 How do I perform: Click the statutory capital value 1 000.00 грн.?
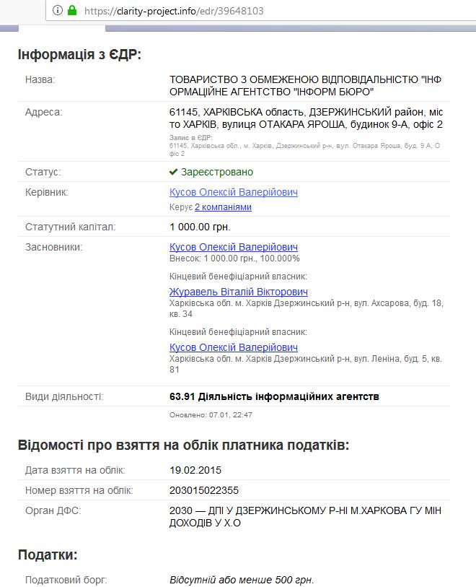click(199, 227)
